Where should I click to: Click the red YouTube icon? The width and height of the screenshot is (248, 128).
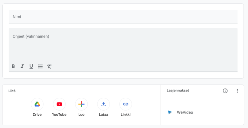[59, 104]
